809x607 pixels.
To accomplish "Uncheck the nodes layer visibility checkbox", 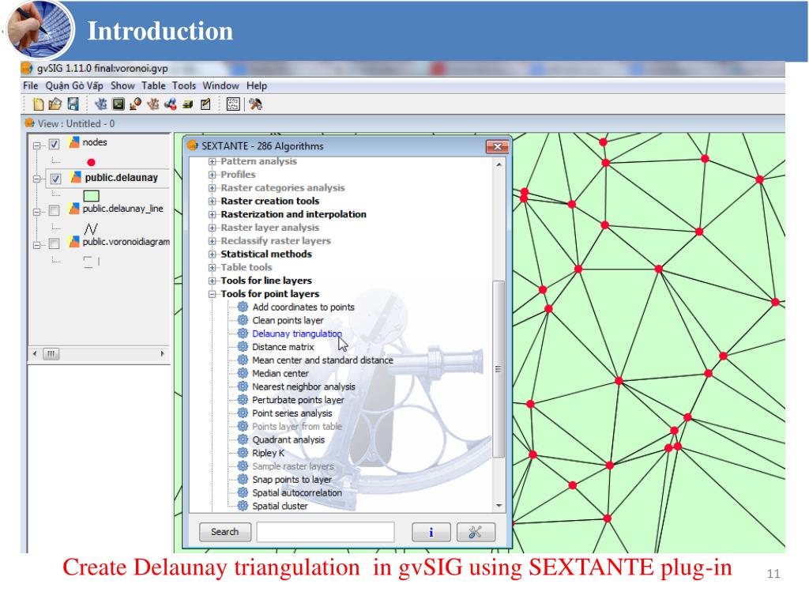I will (x=55, y=144).
